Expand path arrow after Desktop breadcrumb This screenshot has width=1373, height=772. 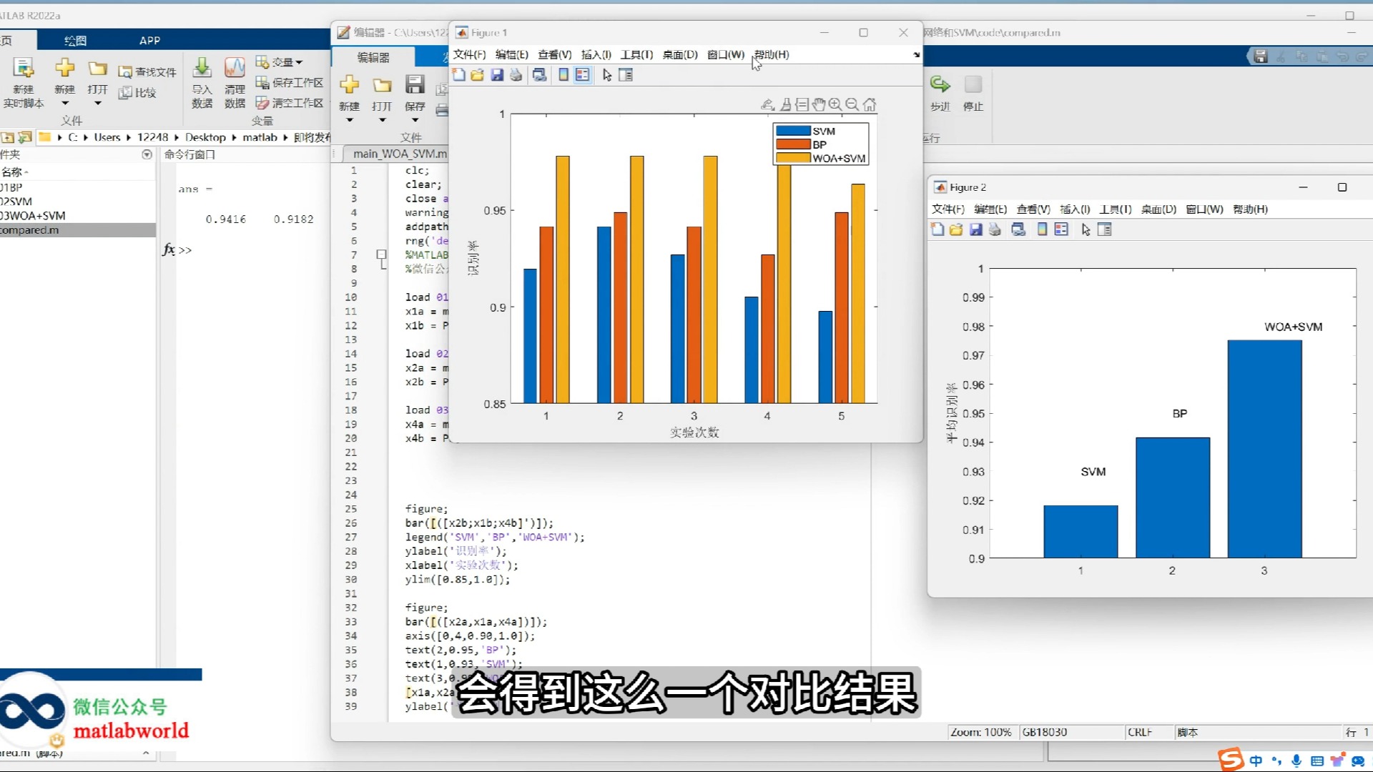234,137
